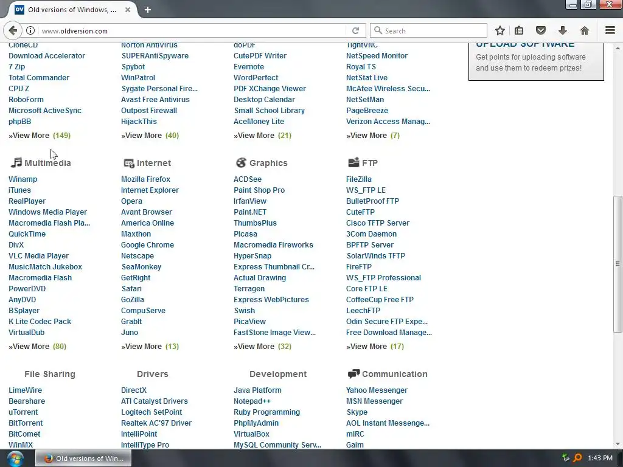
Task: Open the Internet category heading
Action: click(x=154, y=163)
